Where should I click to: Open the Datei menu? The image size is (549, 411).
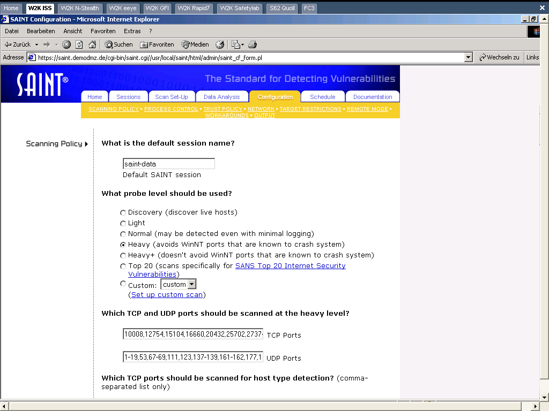click(x=12, y=31)
